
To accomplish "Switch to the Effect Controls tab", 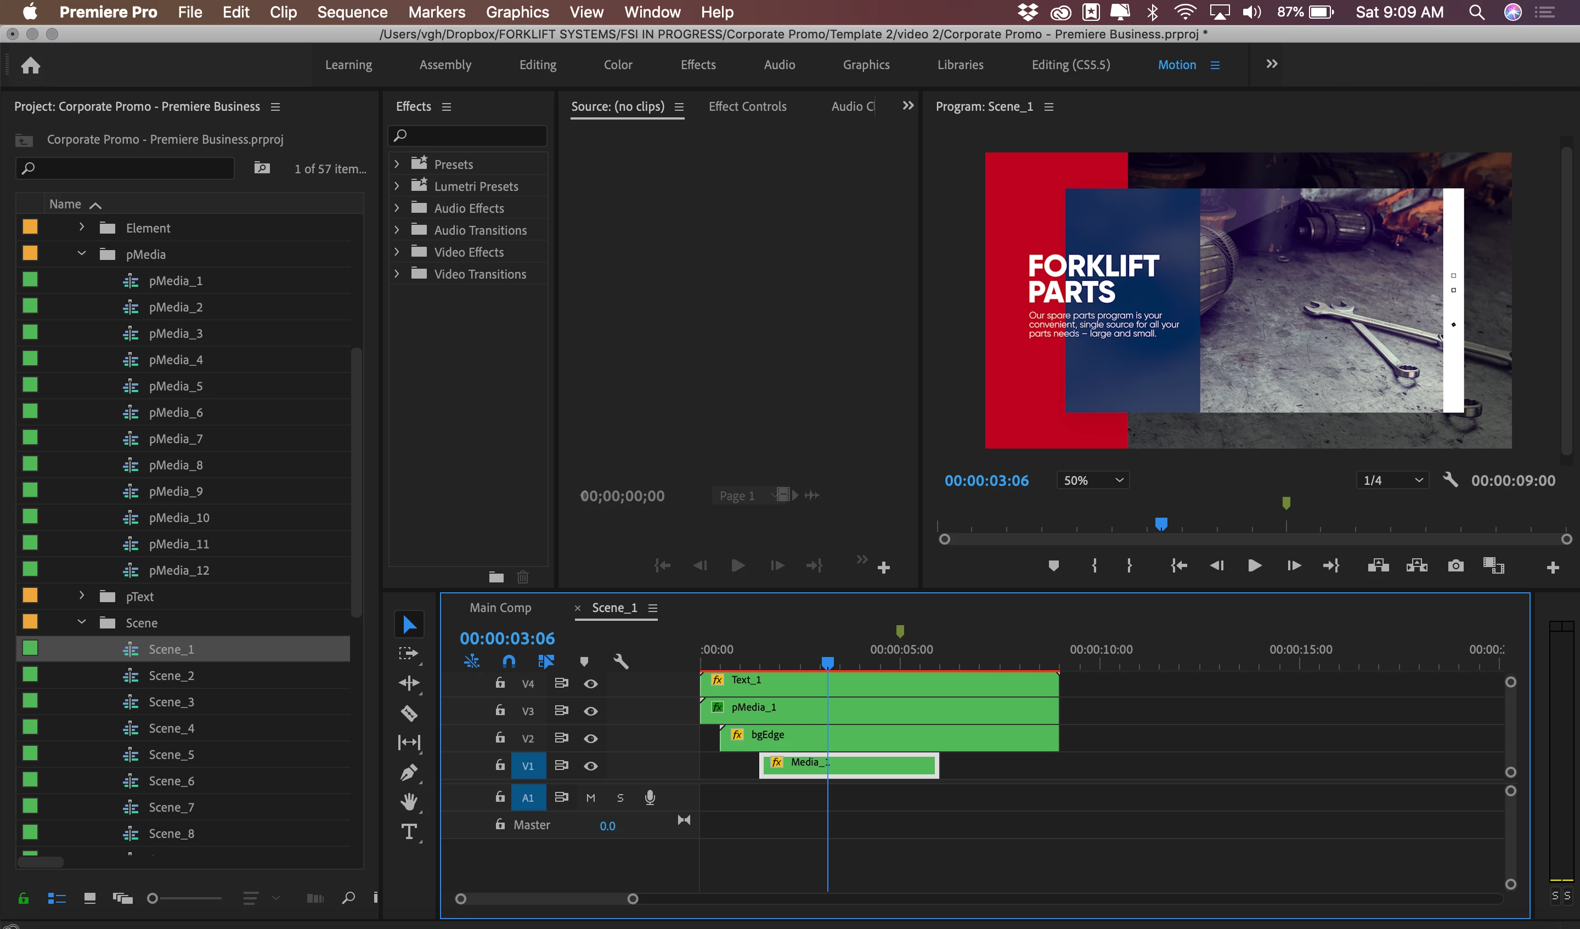I will point(747,106).
